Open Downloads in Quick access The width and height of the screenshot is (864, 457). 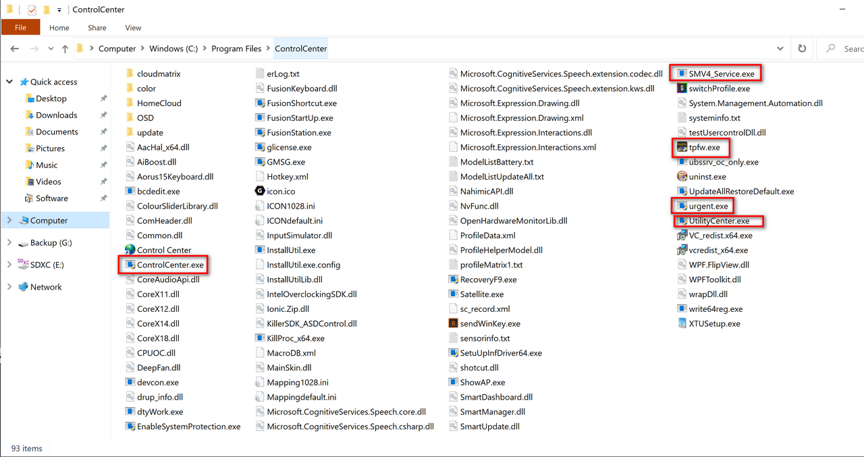(x=56, y=115)
